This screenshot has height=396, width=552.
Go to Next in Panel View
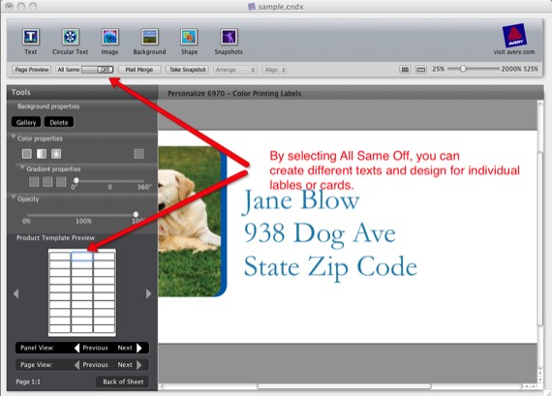[x=130, y=348]
